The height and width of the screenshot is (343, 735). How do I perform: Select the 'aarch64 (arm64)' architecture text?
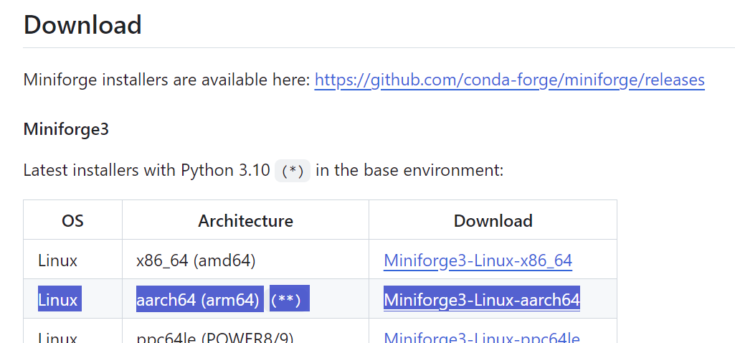click(x=198, y=299)
